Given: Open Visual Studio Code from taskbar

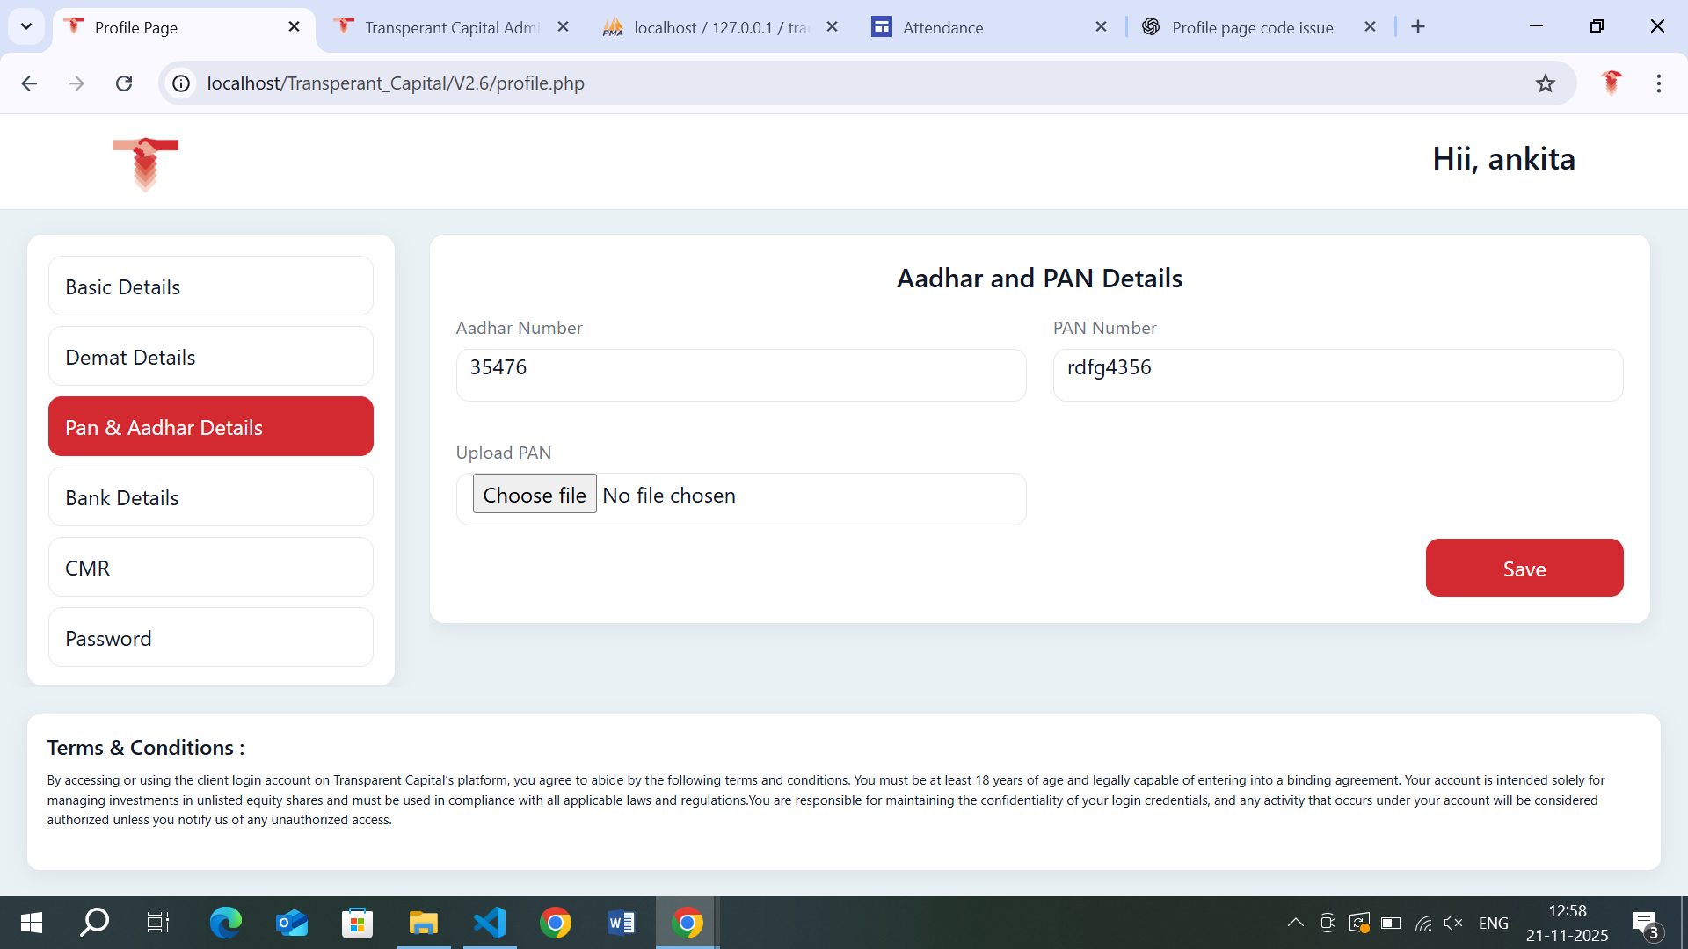Looking at the screenshot, I should point(490,923).
